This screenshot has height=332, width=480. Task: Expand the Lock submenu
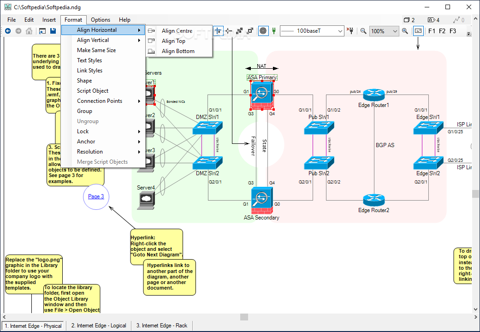click(103, 131)
